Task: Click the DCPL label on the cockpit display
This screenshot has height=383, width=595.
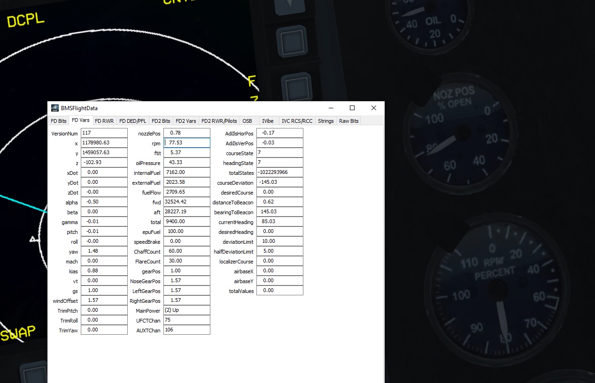Action: point(26,20)
